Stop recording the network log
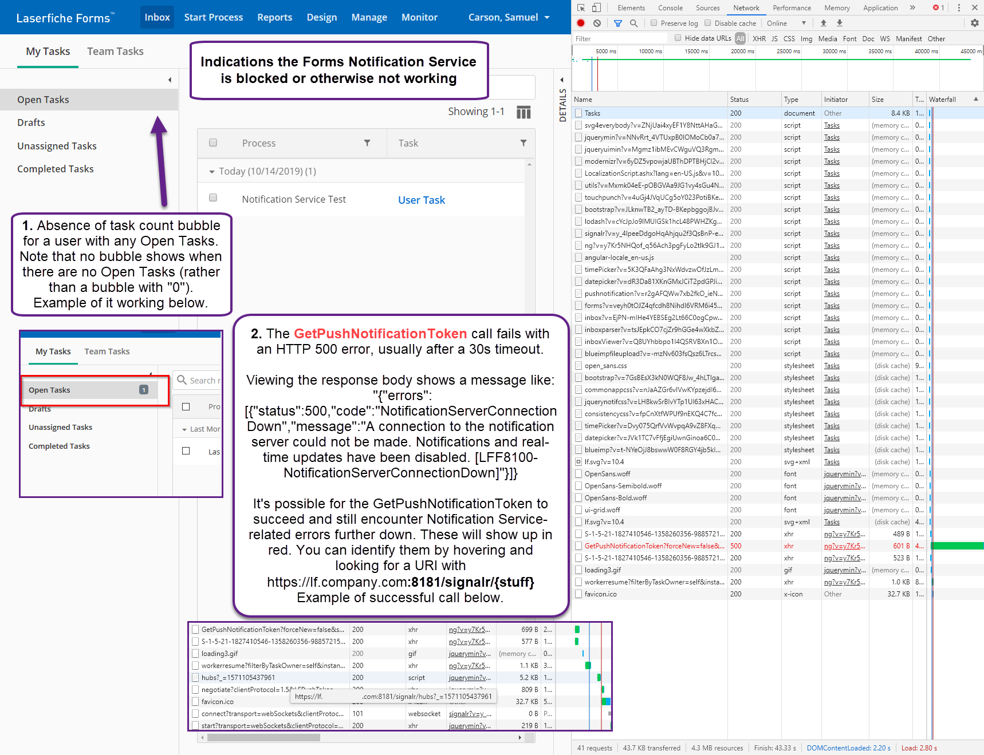 tap(581, 23)
